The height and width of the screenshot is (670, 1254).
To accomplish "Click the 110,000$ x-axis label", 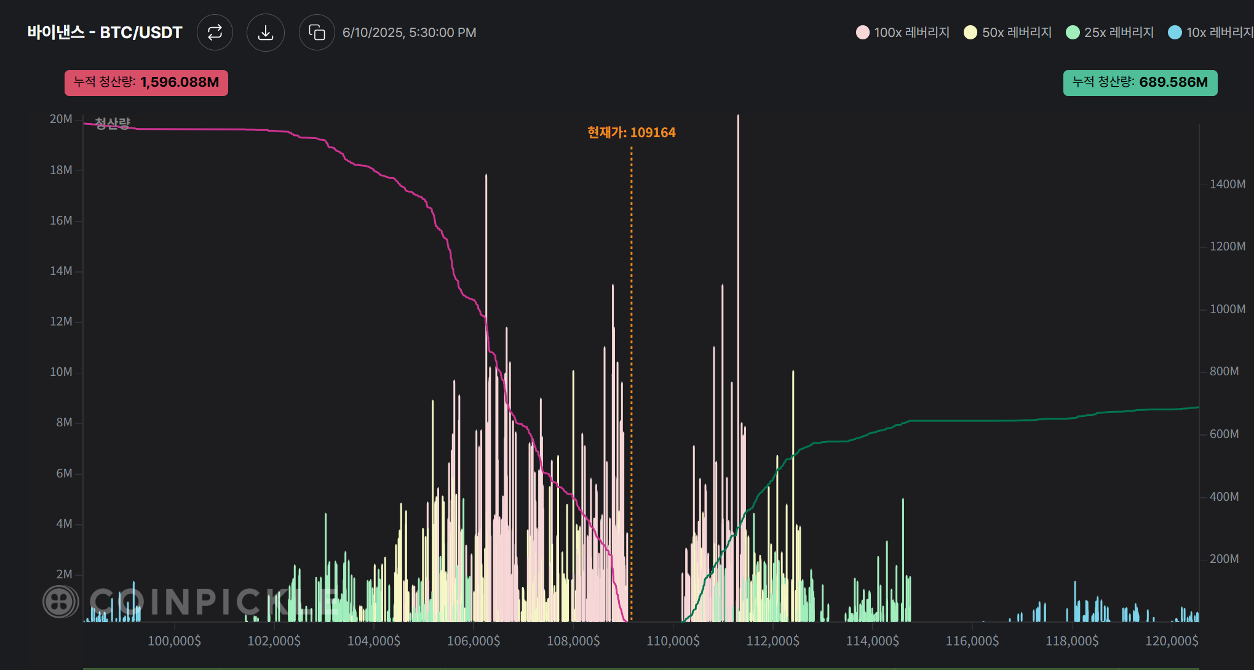I will (673, 641).
